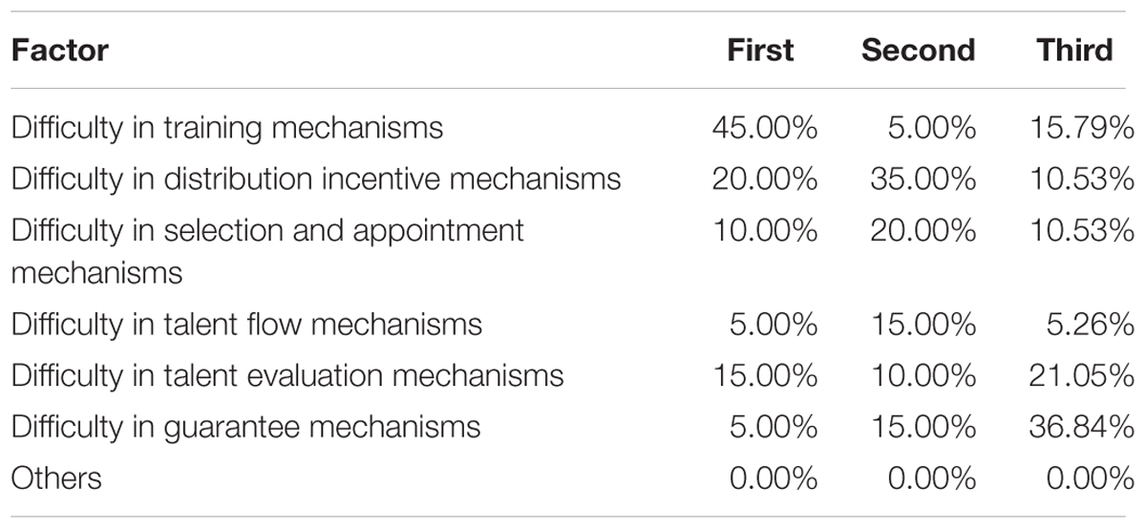Select the 'Difficulty in guarantee mechanisms' label
This screenshot has width=1146, height=529.
click(x=245, y=427)
